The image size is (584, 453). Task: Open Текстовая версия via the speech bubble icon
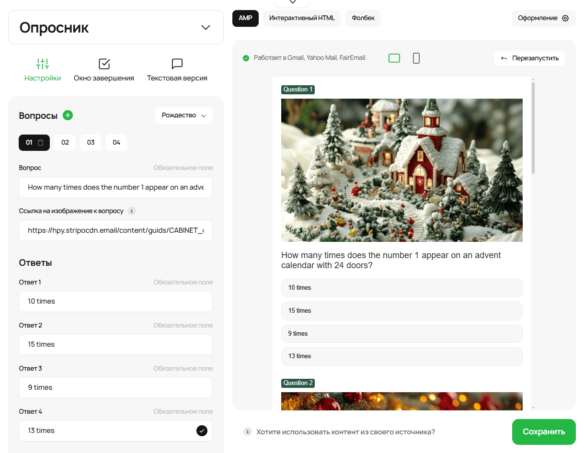click(177, 64)
